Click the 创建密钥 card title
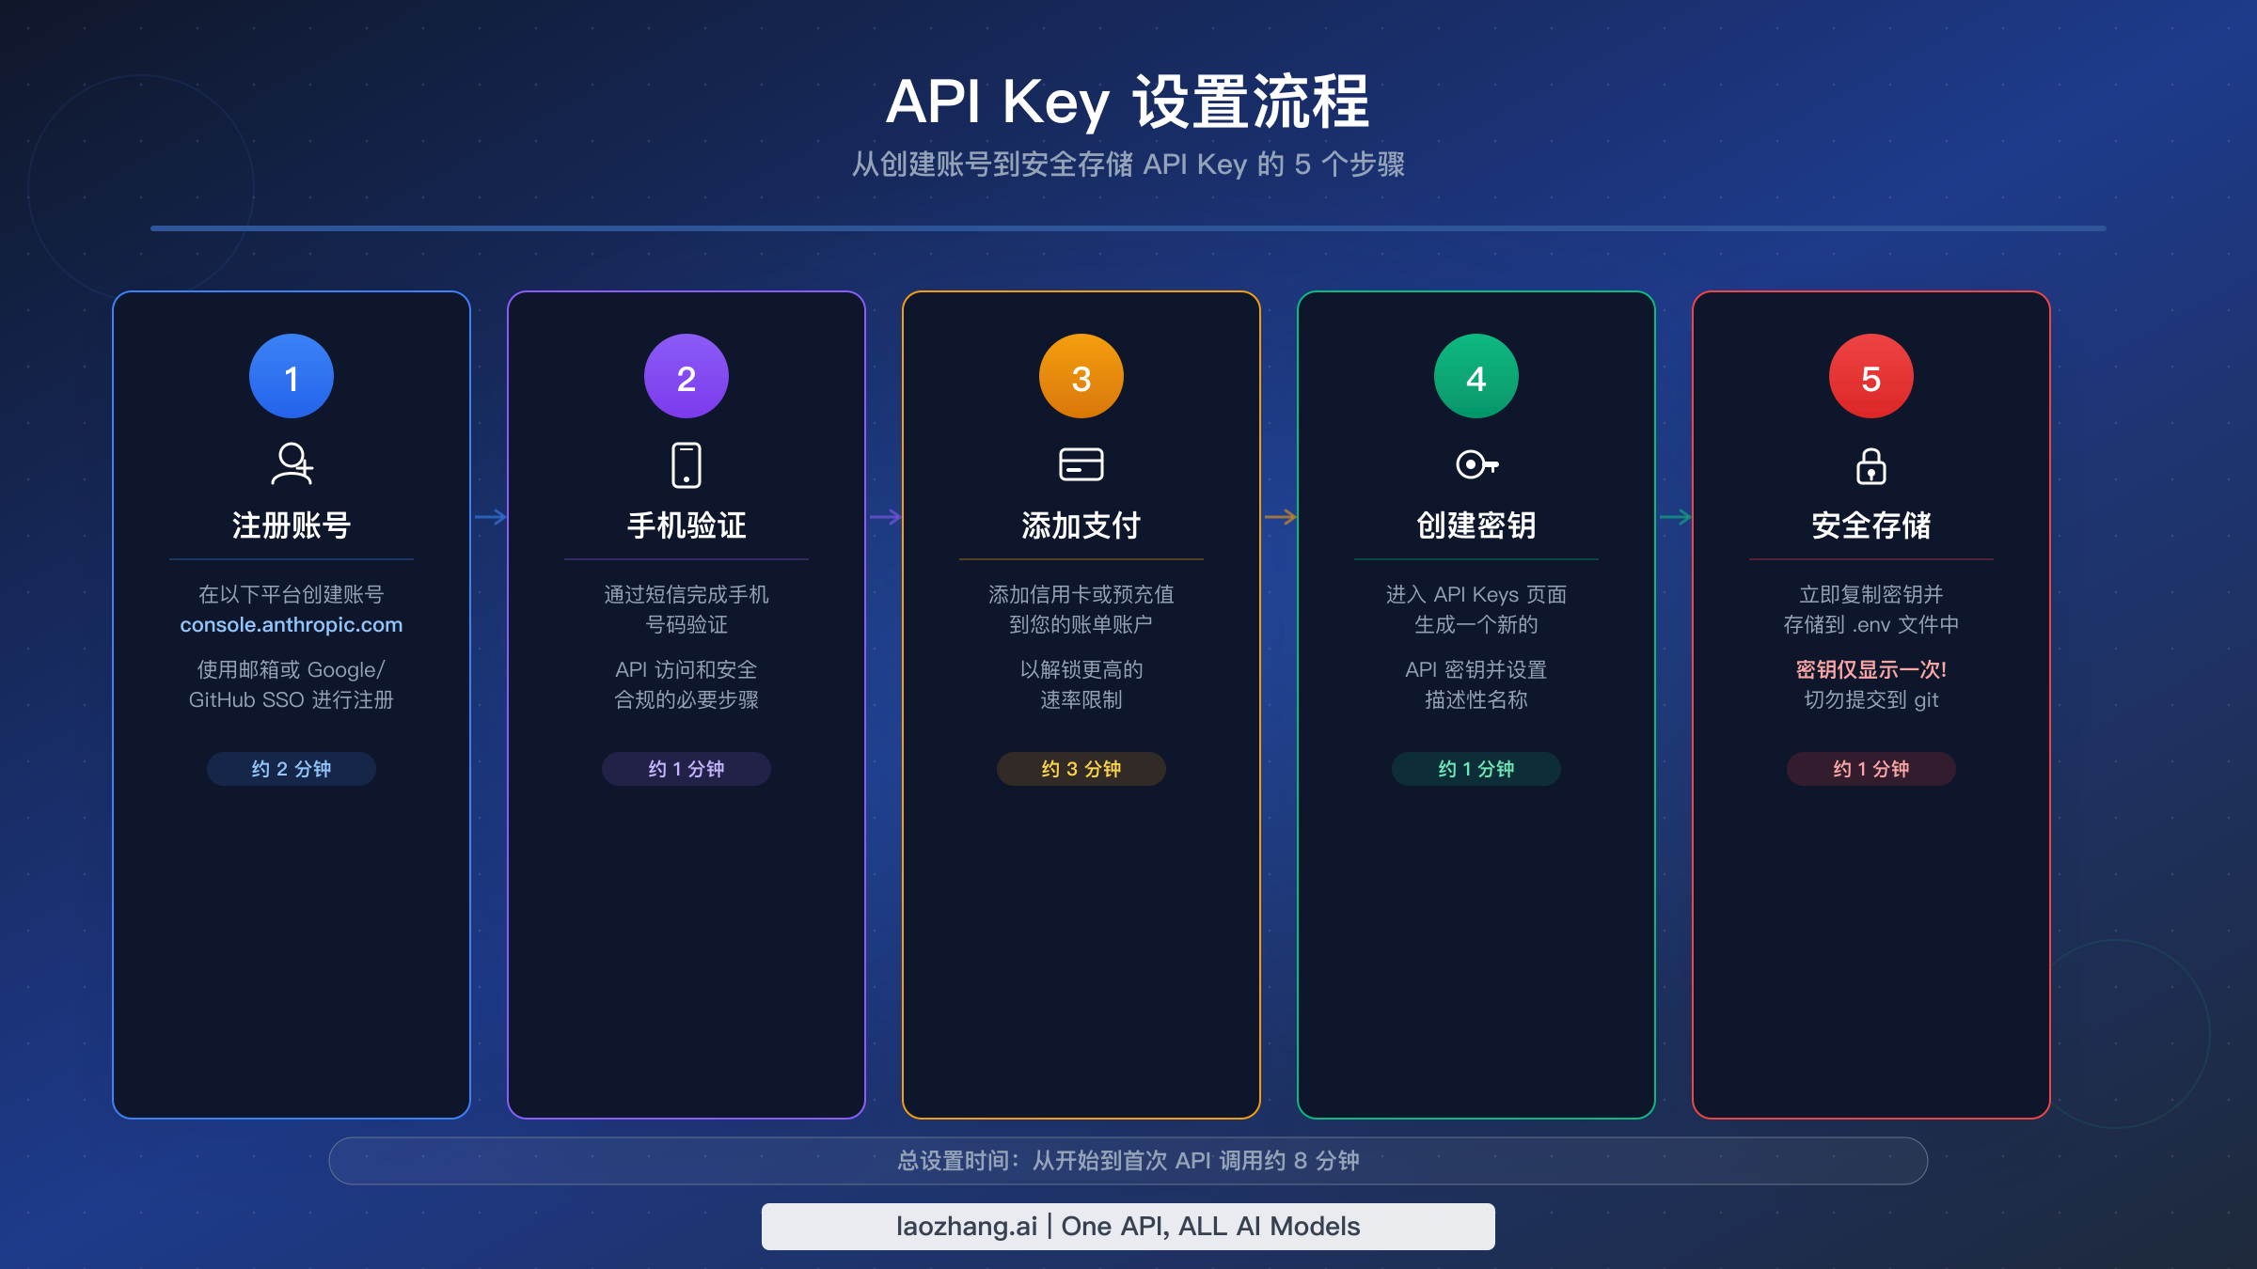Image resolution: width=2257 pixels, height=1269 pixels. 1476,526
